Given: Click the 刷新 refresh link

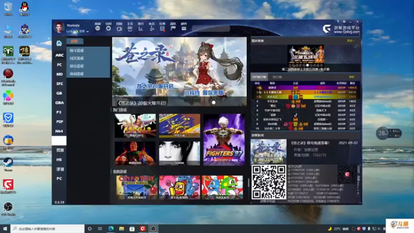Looking at the screenshot, I should click(x=351, y=77).
